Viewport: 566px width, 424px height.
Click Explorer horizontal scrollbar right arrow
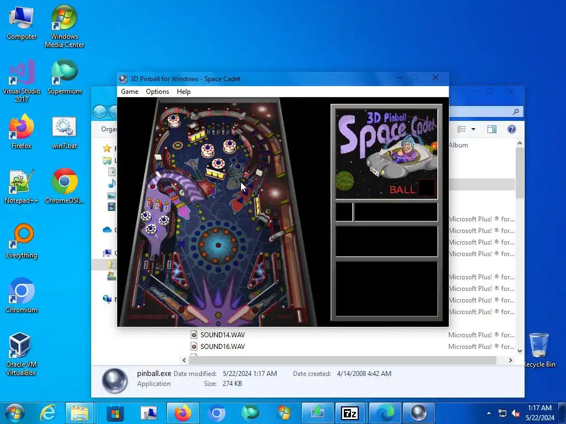pyautogui.click(x=510, y=360)
